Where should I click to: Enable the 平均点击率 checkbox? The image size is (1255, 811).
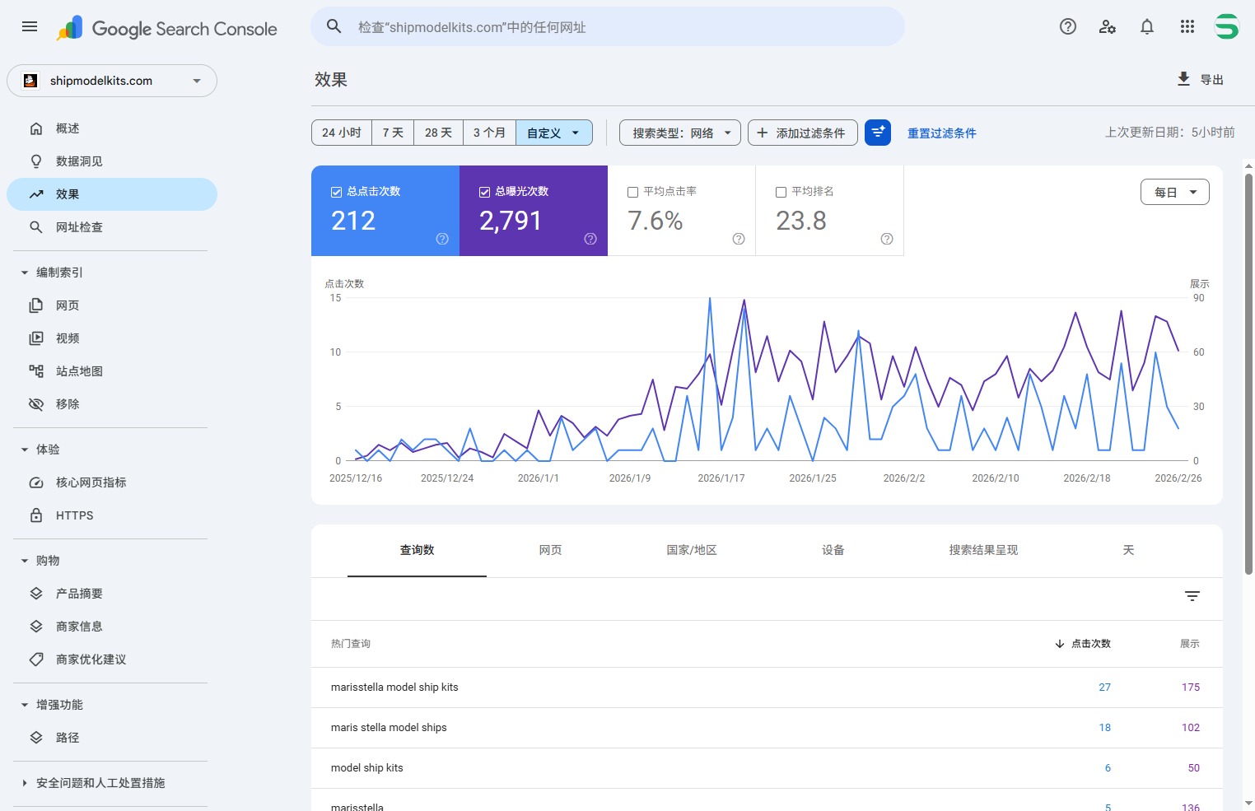click(x=632, y=192)
